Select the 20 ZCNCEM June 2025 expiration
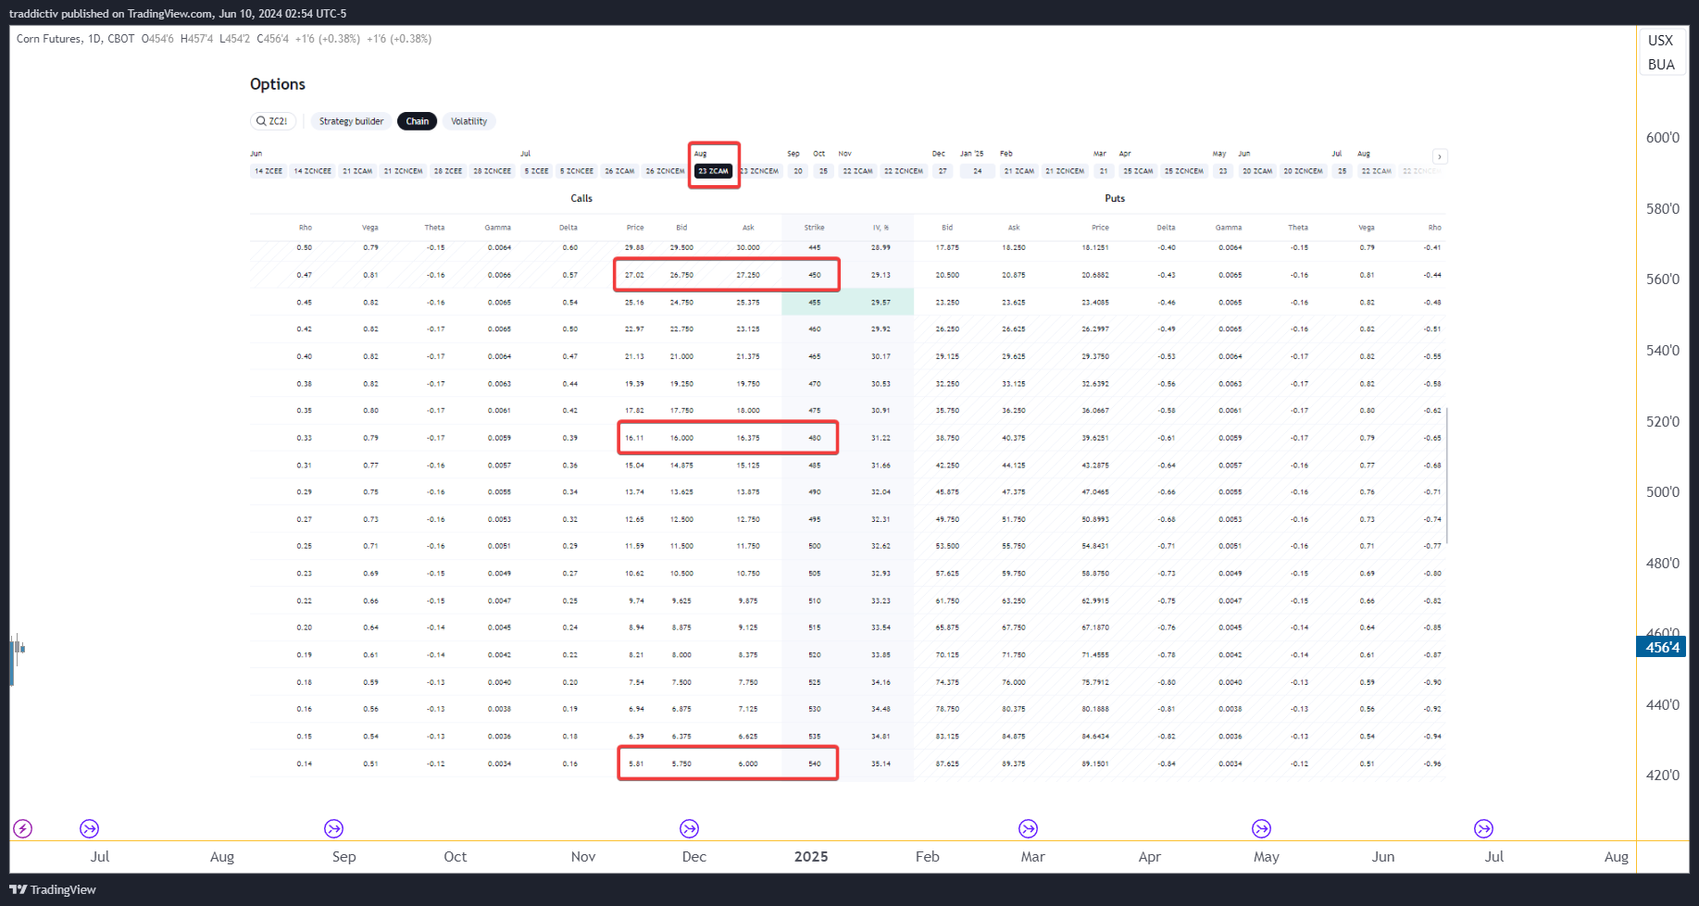 point(1304,171)
